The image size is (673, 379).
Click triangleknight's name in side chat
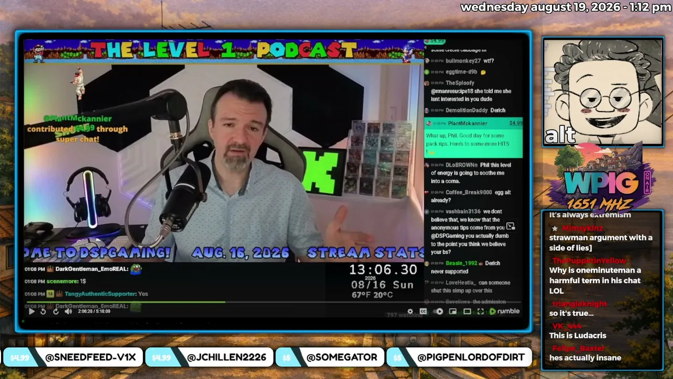(579, 304)
